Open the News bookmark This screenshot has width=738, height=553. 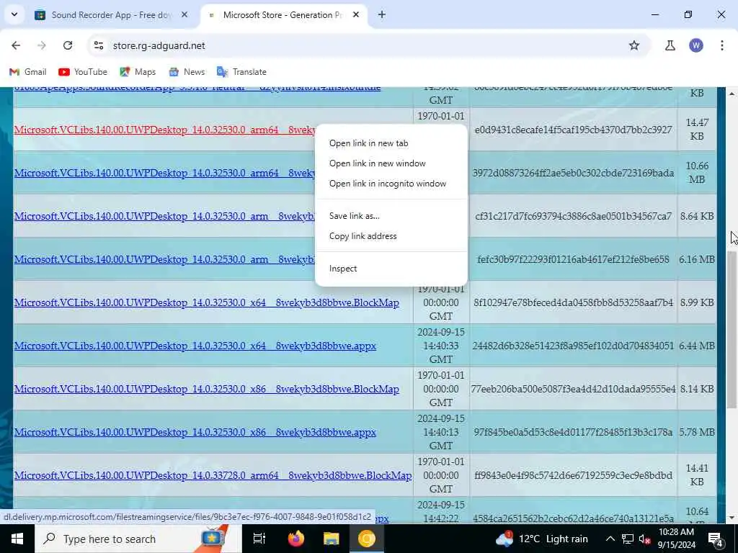coord(187,72)
